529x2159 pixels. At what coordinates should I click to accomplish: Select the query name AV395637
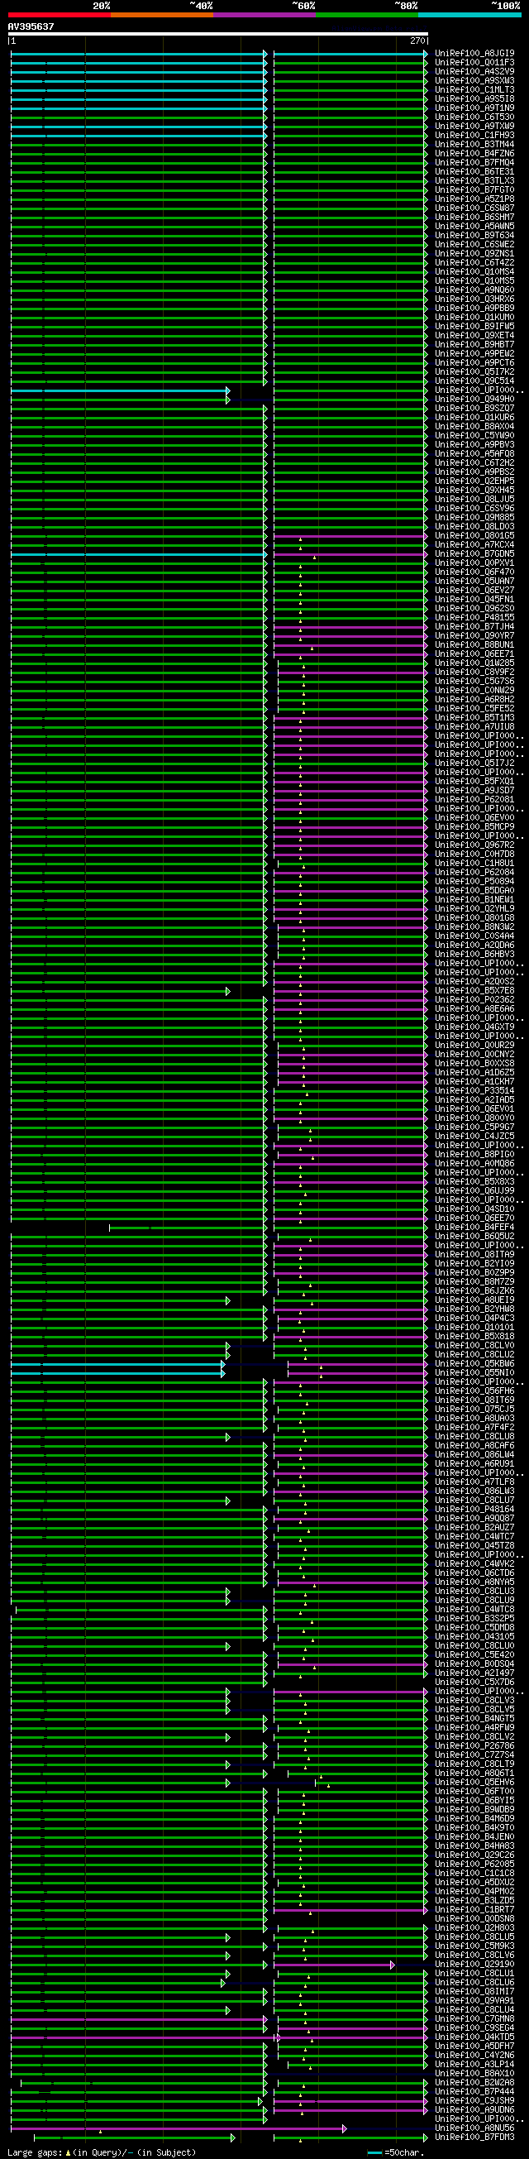click(x=31, y=26)
